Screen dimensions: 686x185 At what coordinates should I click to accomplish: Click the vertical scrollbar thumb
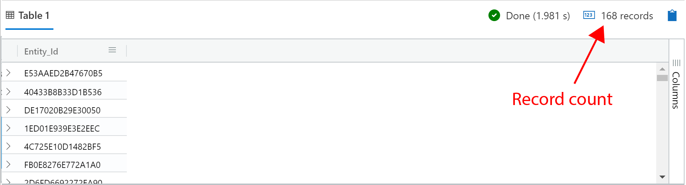click(x=662, y=78)
